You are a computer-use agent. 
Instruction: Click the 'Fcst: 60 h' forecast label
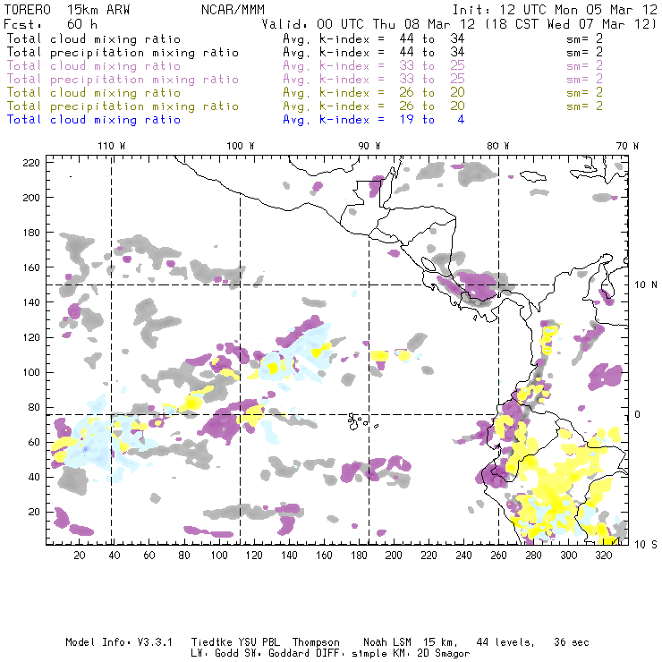click(51, 23)
